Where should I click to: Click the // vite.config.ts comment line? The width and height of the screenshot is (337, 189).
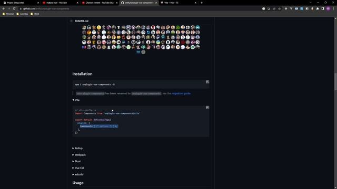pyautogui.click(x=85, y=110)
